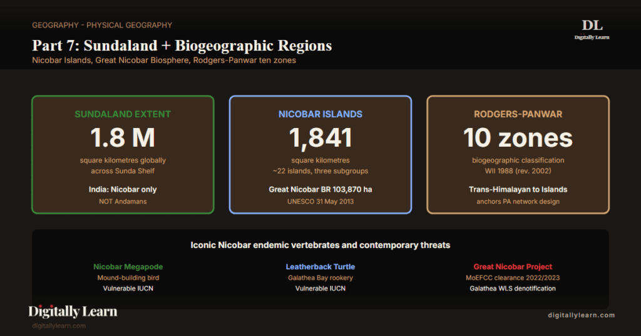Screen dimensions: 641x336
Task: Click the 1,841 figure
Action: (320, 138)
